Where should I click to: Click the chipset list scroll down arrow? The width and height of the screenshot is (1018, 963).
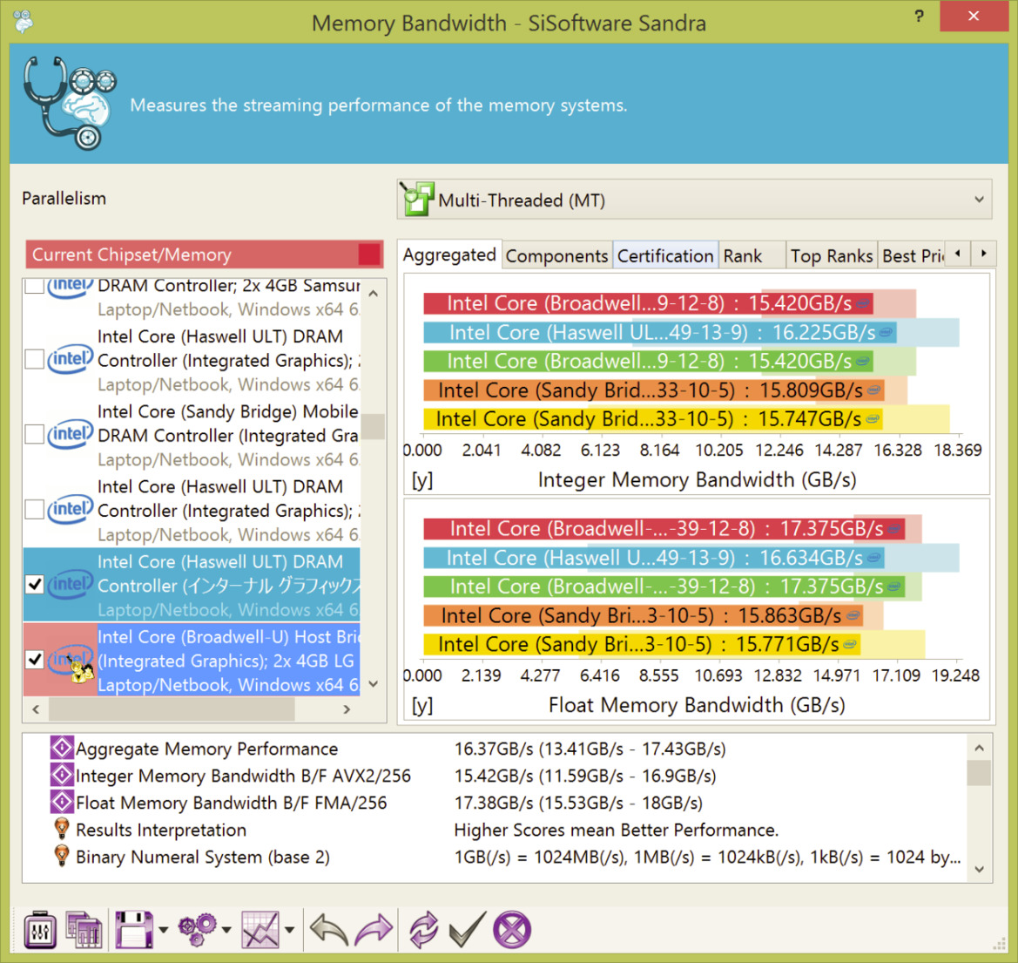coord(374,683)
